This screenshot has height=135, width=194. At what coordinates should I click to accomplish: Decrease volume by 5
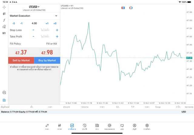tap(14, 24)
